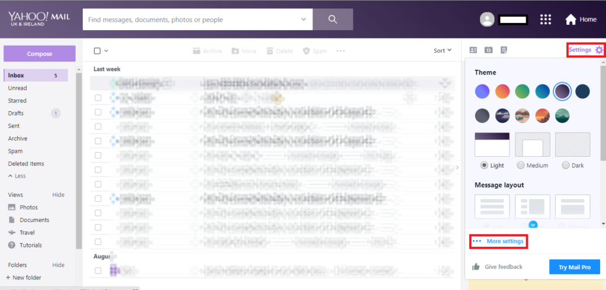Select the Light theme radio button
The image size is (606, 290).
pyautogui.click(x=484, y=165)
